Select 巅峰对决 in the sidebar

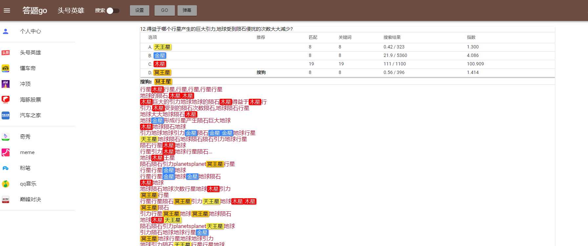(x=31, y=200)
